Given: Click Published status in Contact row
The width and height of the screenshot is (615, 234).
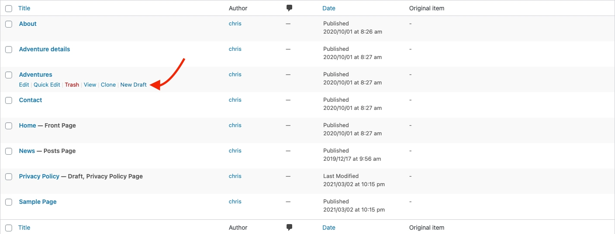Looking at the screenshot, I should coord(336,100).
